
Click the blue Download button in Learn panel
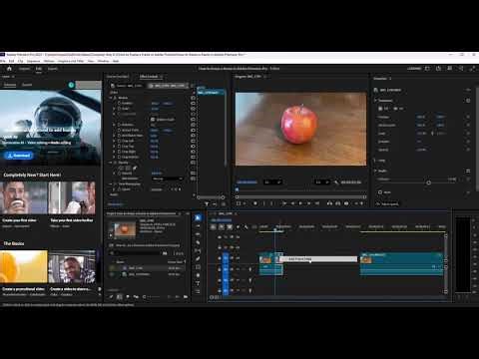coord(19,156)
